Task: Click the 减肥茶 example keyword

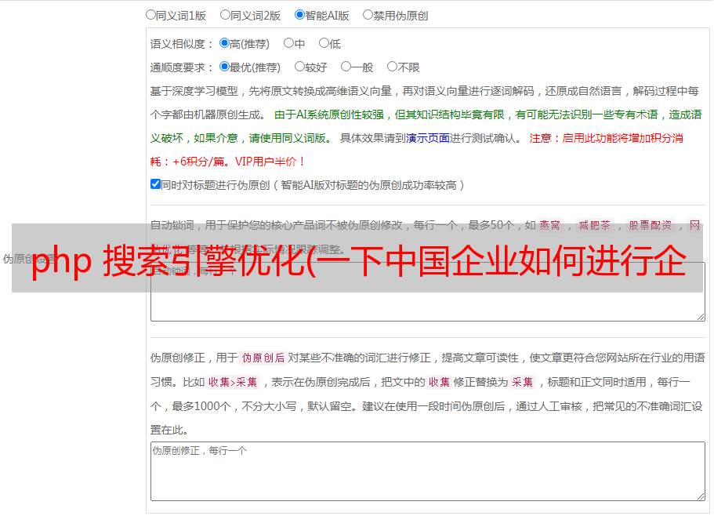Action: pos(595,225)
